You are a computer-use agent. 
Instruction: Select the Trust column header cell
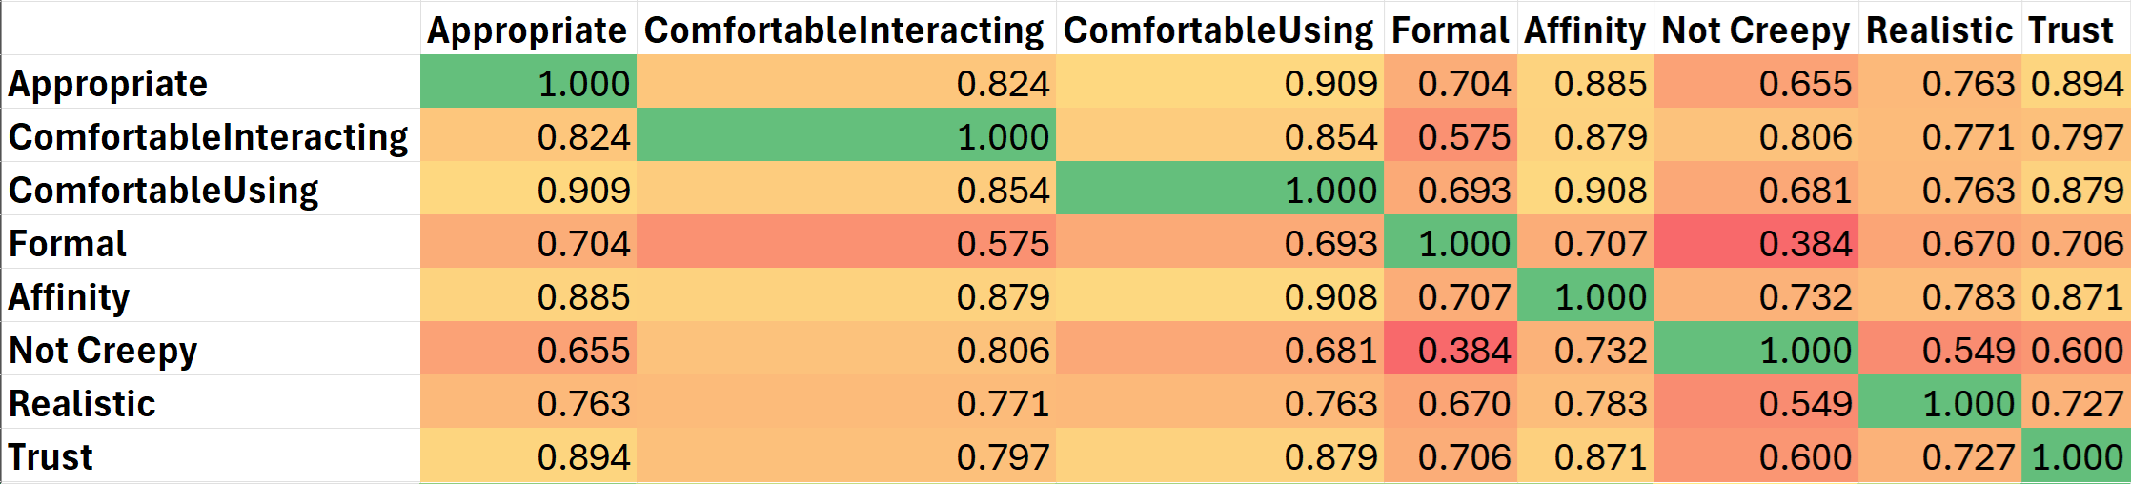point(2071,30)
